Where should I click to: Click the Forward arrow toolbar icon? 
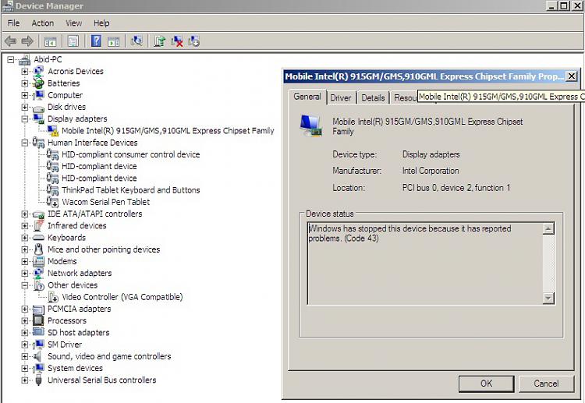pyautogui.click(x=27, y=41)
